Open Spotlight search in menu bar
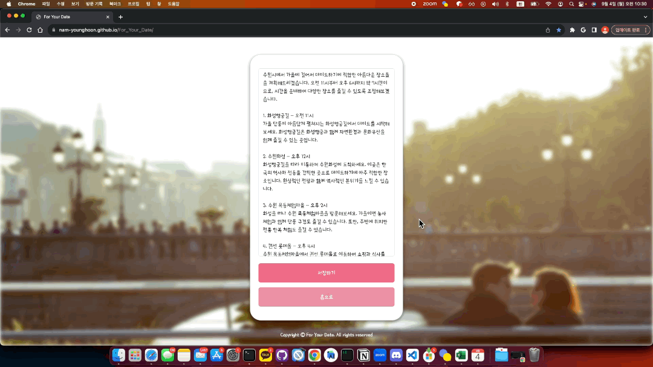This screenshot has width=653, height=367. 571,4
